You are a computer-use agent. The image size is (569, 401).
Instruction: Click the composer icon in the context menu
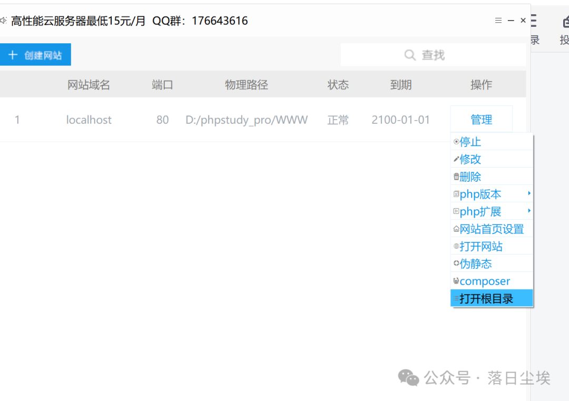click(x=456, y=281)
